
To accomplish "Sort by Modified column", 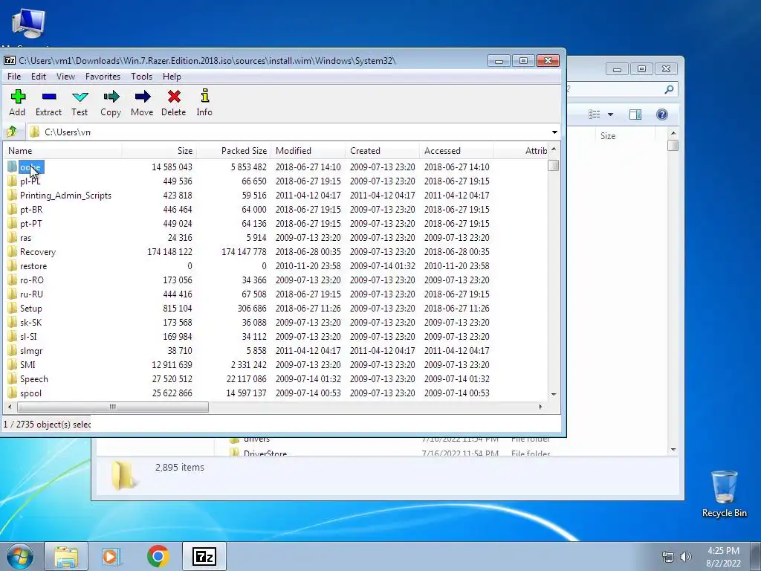I will click(x=308, y=150).
